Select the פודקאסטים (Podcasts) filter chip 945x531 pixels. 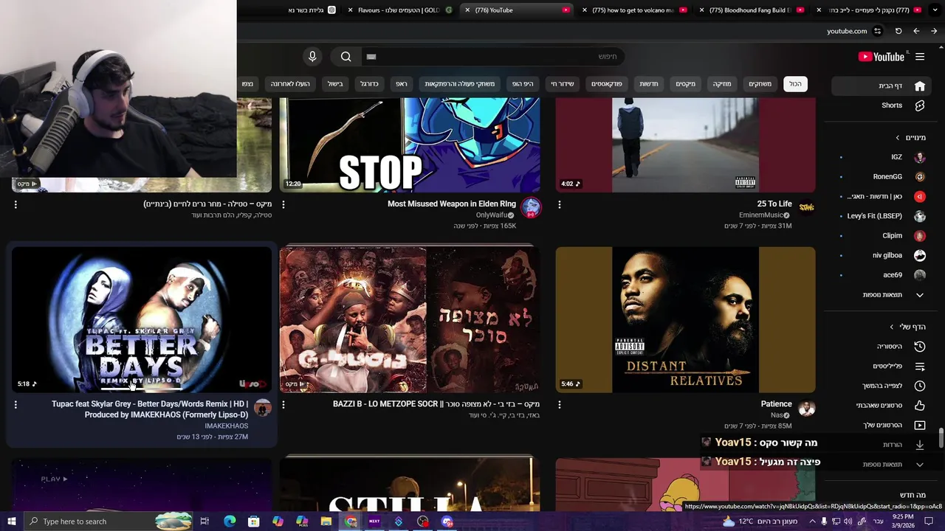point(607,84)
